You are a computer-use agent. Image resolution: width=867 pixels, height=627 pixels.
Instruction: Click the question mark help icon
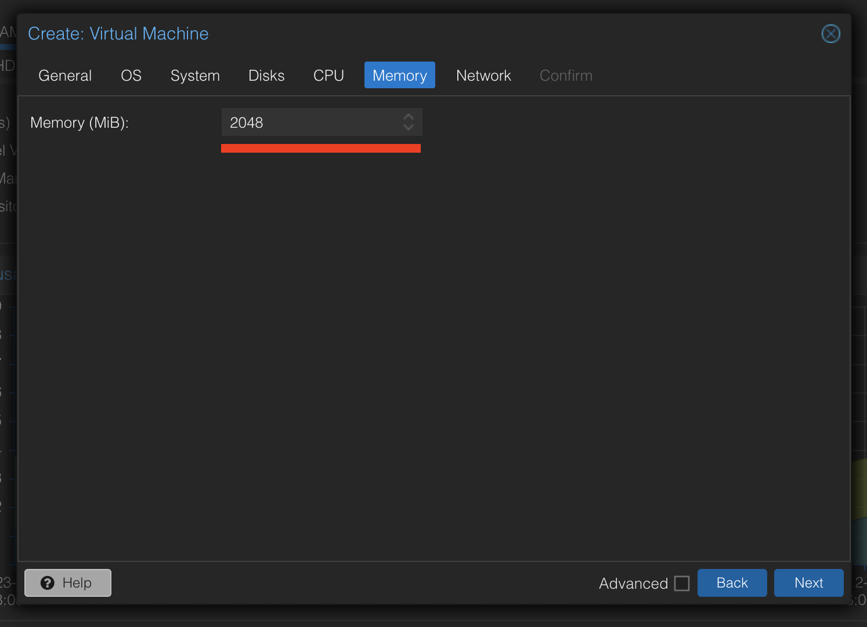click(x=48, y=583)
